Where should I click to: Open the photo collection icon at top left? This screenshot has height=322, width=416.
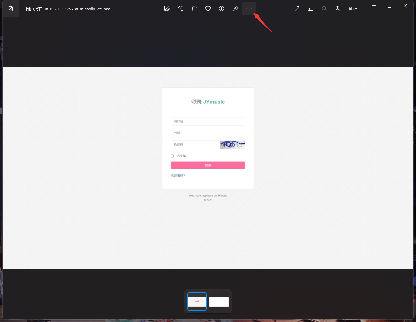[11, 9]
